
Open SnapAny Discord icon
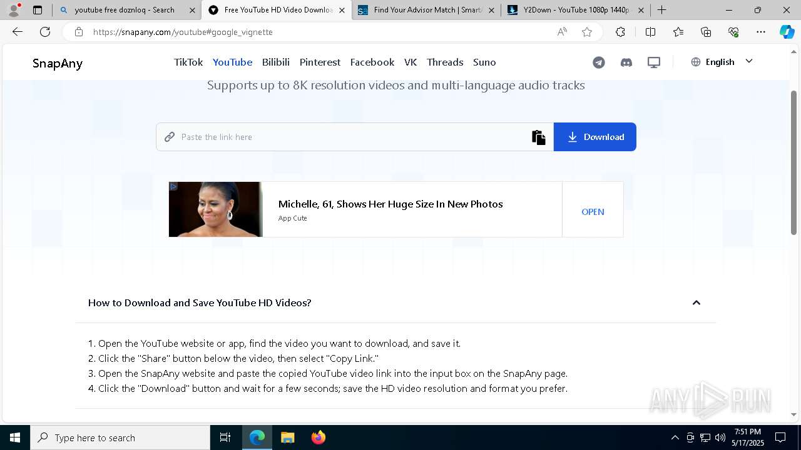(626, 62)
